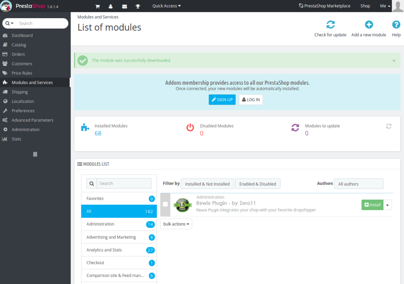The image size is (404, 284).
Task: Install the Rewix Plugin module
Action: tap(372, 205)
